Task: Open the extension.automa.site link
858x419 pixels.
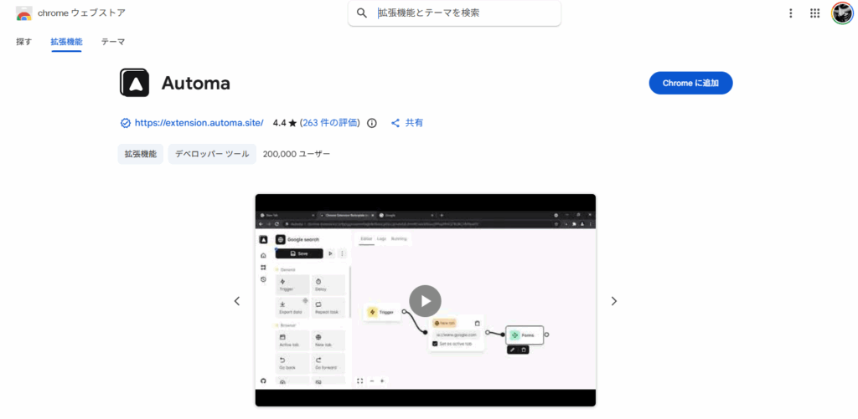Action: pos(199,123)
